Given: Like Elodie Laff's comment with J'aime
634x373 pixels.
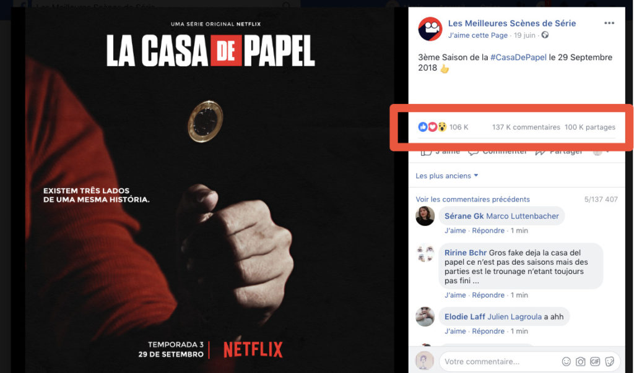Looking at the screenshot, I should click(455, 331).
